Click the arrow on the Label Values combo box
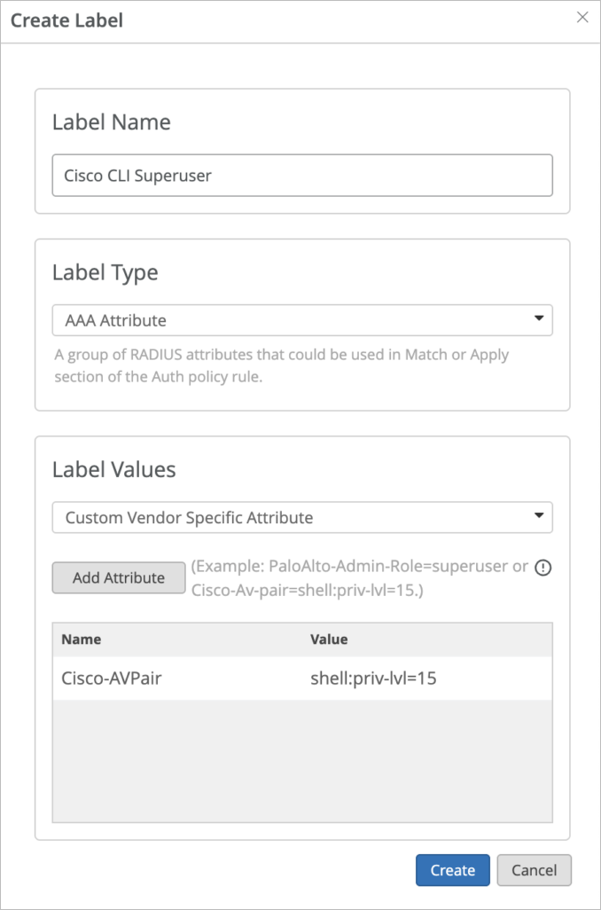 pos(538,516)
